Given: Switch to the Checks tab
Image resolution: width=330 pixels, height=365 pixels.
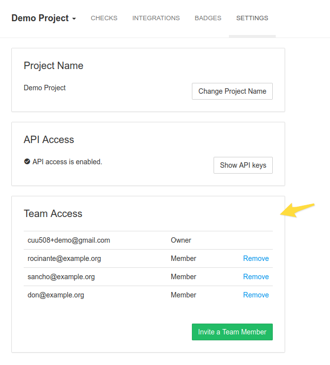Looking at the screenshot, I should [104, 18].
